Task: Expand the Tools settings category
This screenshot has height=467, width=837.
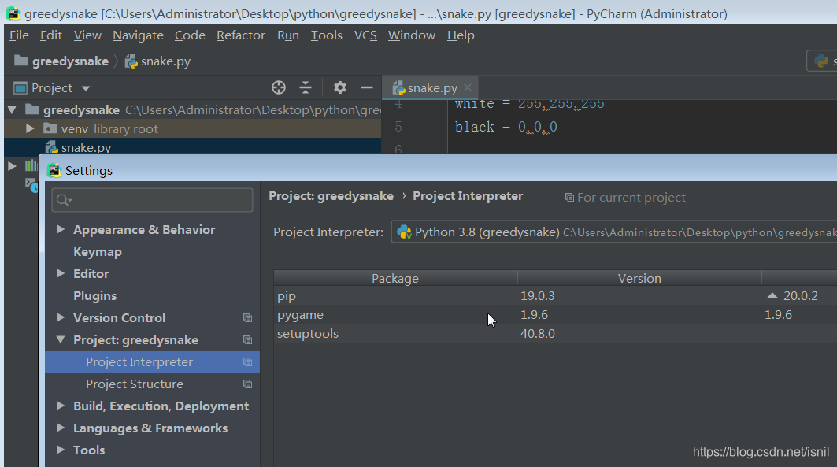Action: pos(61,450)
